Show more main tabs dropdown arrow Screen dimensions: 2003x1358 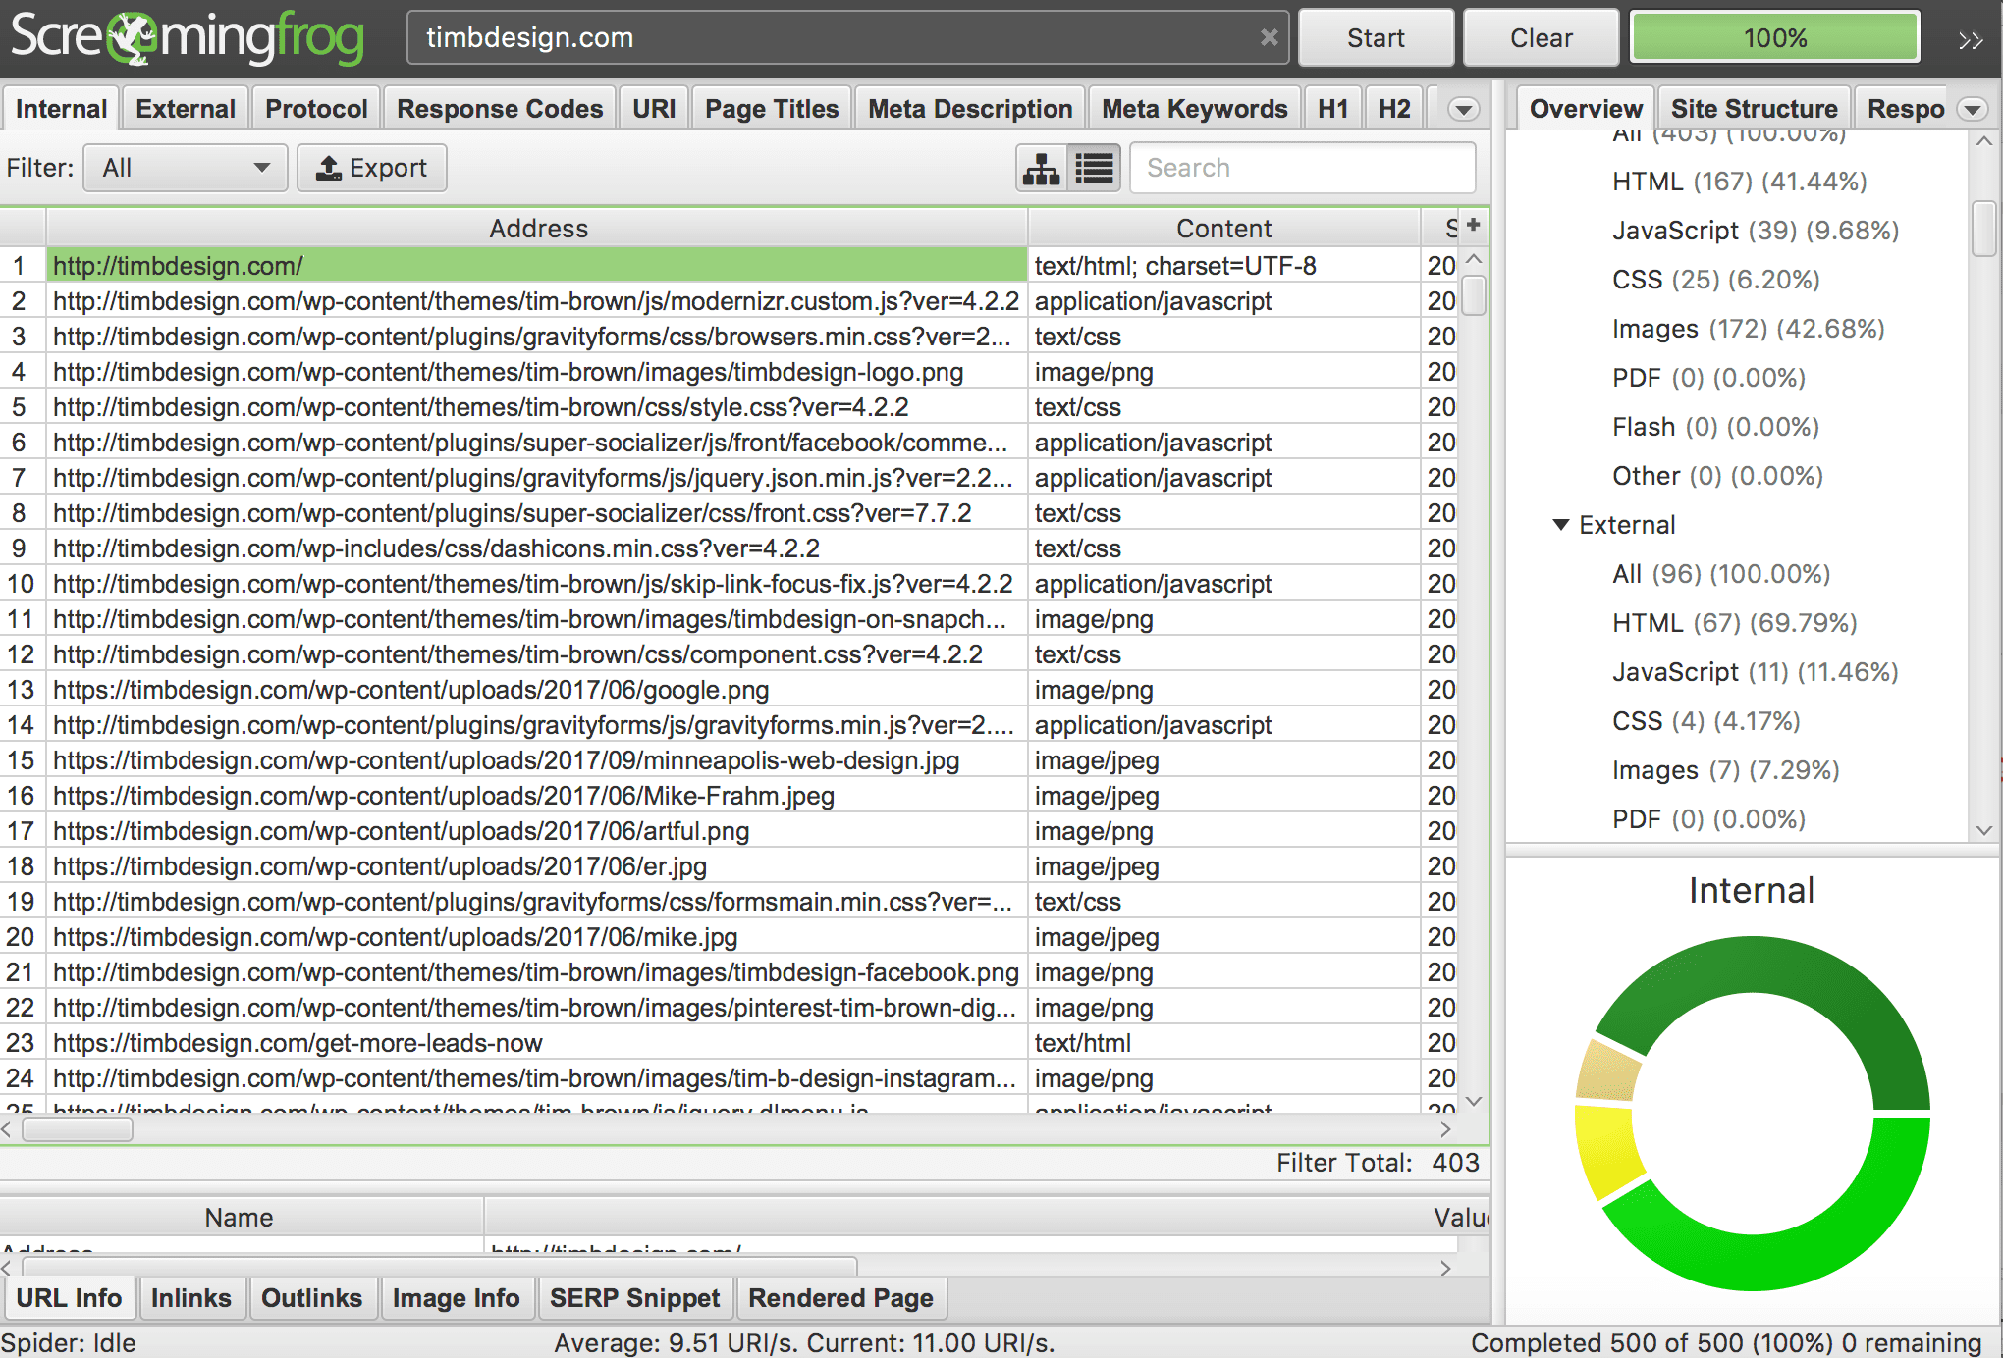click(1463, 109)
